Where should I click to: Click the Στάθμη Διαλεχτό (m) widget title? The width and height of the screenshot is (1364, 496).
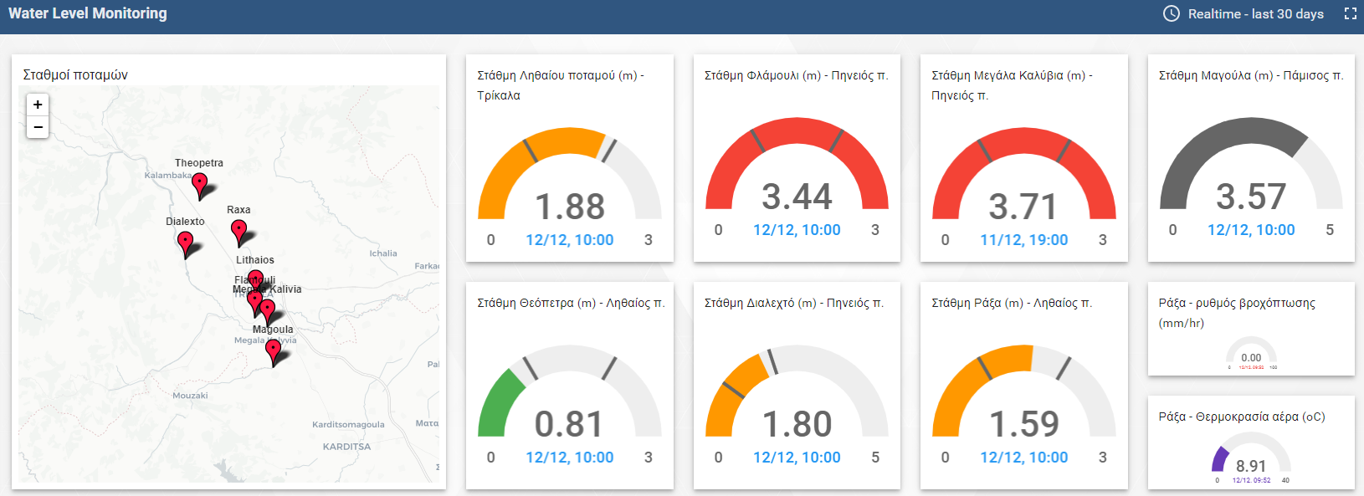[794, 303]
